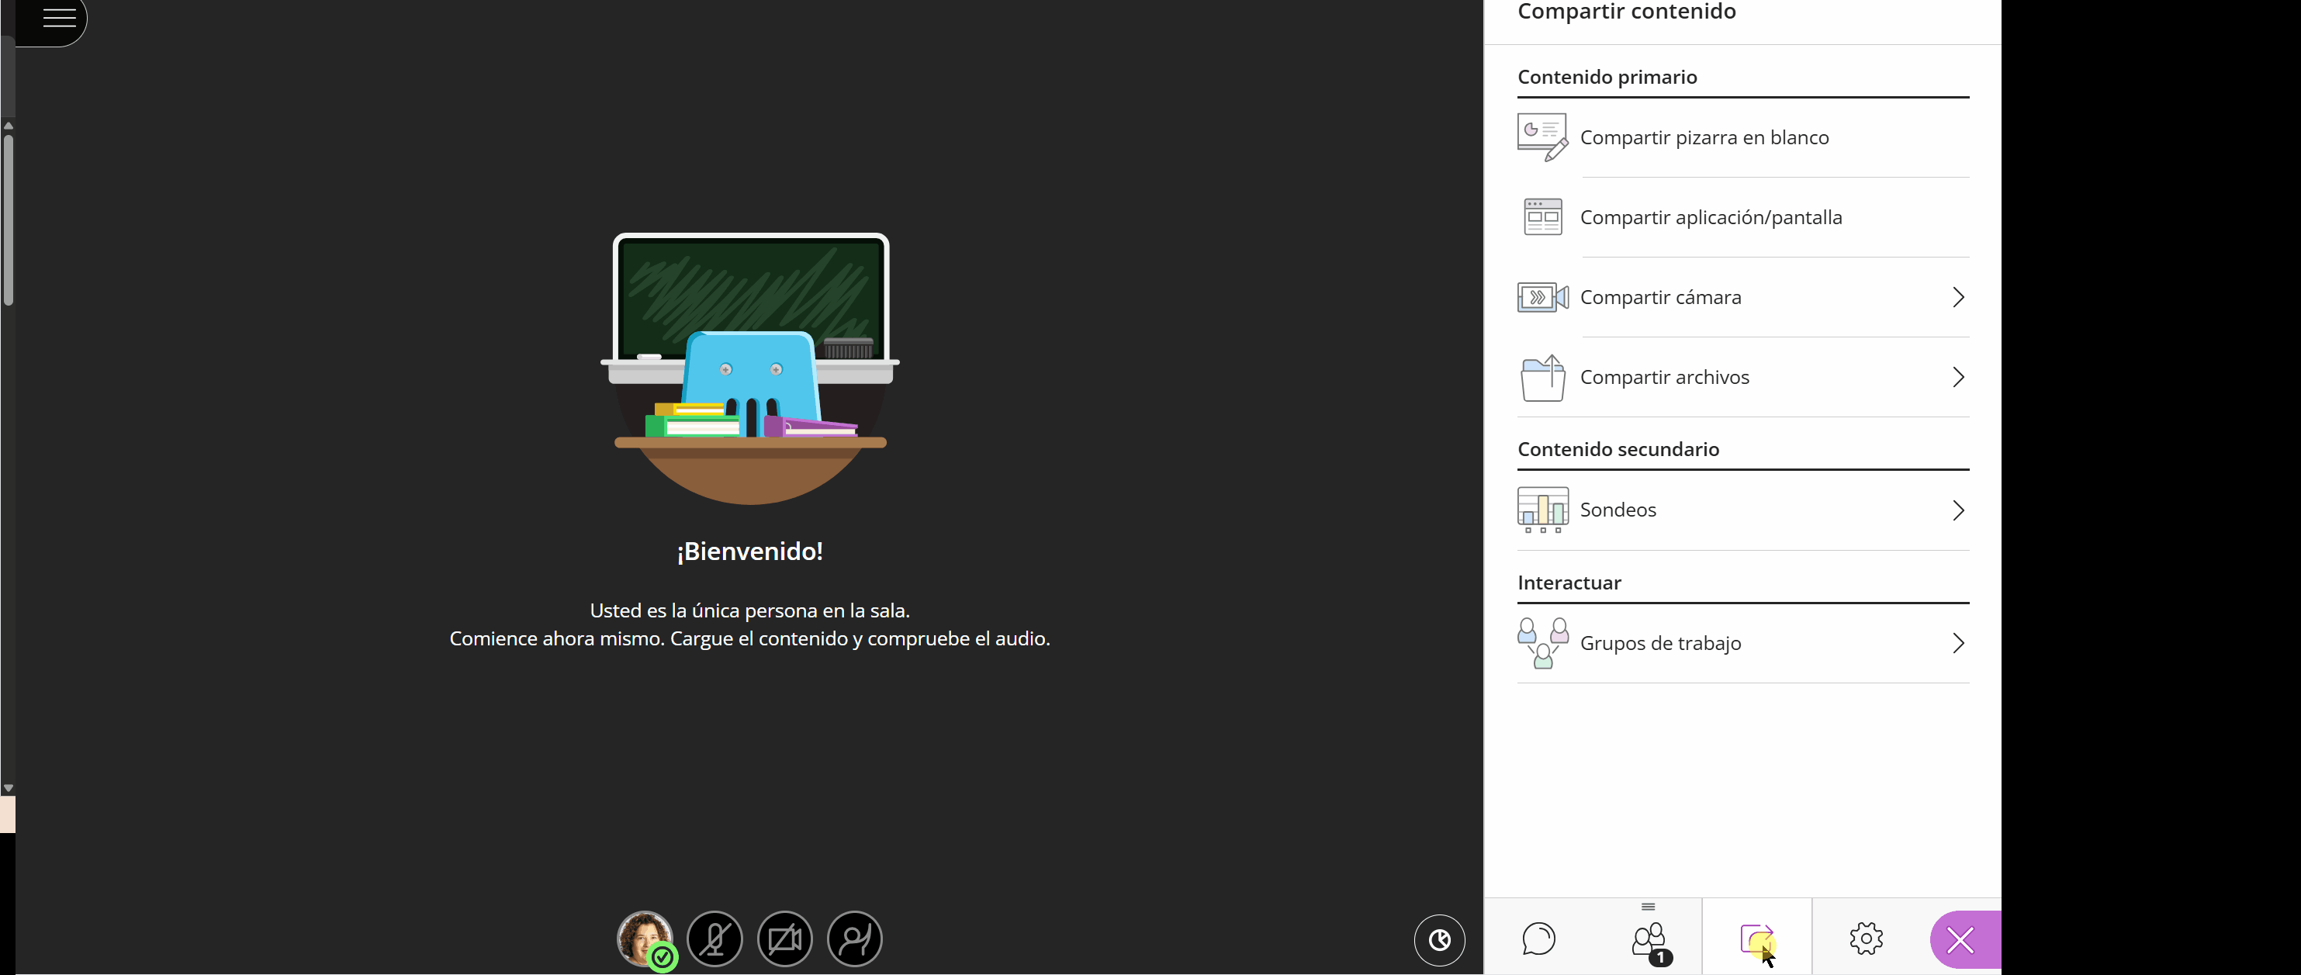Click the classroom chalkboard illustration
This screenshot has width=2301, height=975.
(x=750, y=368)
